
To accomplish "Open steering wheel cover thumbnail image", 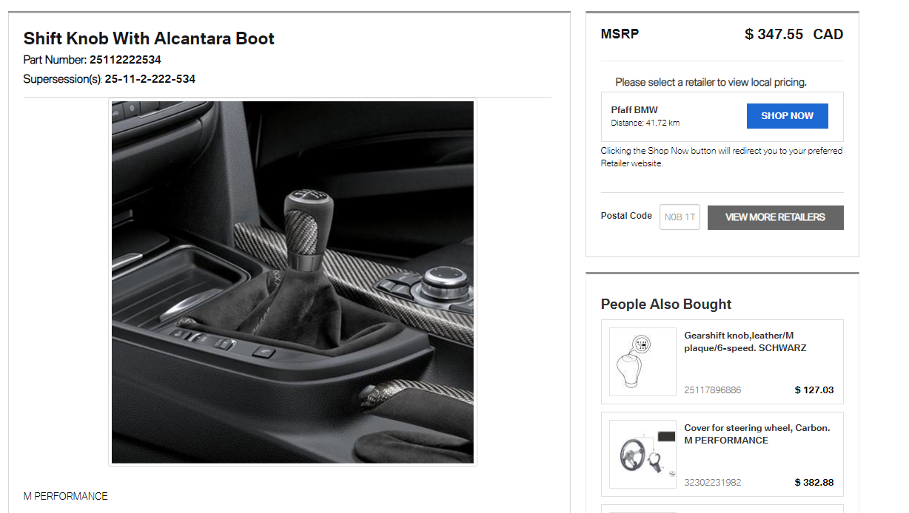I will [643, 455].
